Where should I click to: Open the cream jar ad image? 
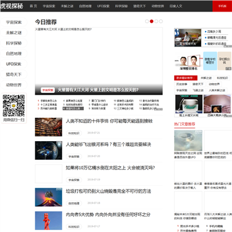click(x=189, y=104)
